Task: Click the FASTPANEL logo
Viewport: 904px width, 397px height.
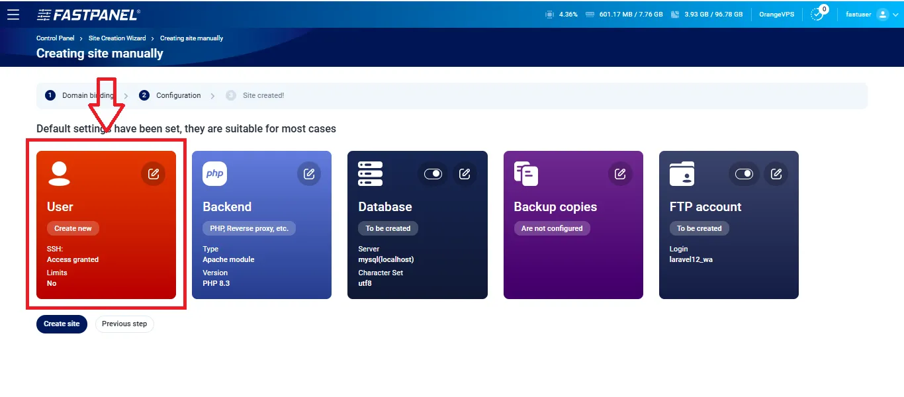Action: point(88,15)
